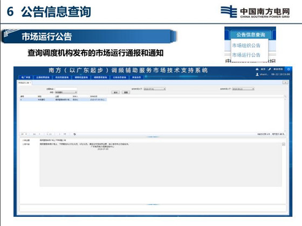Go to next page using pagination arrow

pos(59,134)
